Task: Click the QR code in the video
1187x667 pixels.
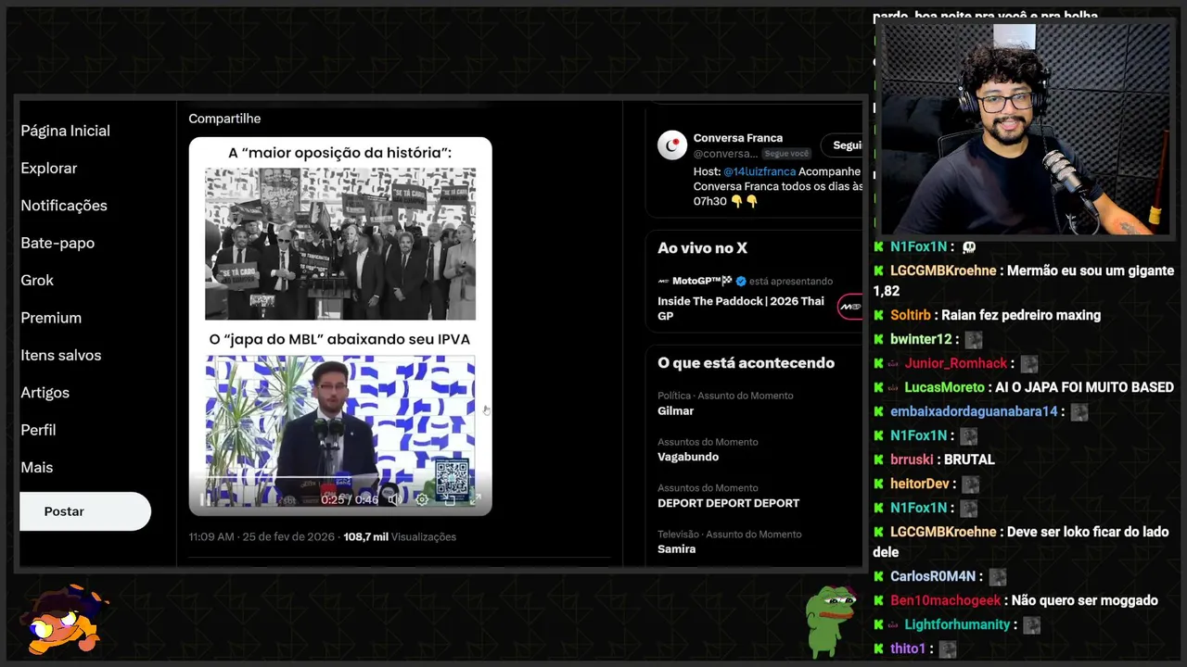Action: [453, 479]
